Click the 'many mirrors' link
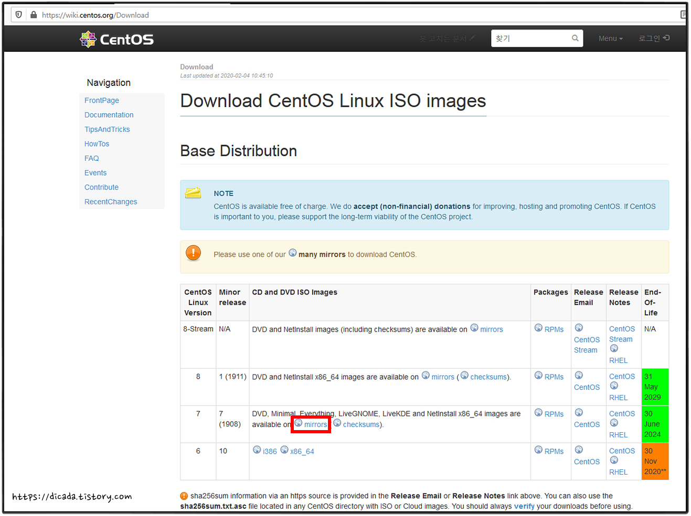Image resolution: width=691 pixels, height=516 pixels. click(x=322, y=255)
